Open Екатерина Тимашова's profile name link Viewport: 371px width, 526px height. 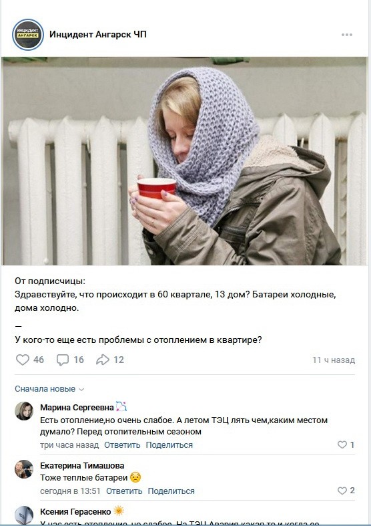coord(82,466)
